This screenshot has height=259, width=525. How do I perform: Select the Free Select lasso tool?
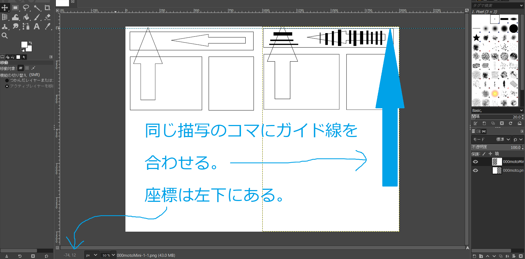[x=26, y=8]
